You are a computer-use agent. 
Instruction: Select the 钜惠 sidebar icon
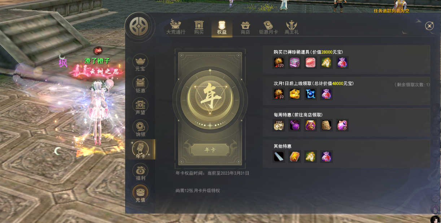[140, 85]
